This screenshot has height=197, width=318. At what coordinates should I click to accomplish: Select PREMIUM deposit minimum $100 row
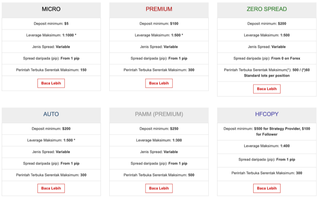159,23
